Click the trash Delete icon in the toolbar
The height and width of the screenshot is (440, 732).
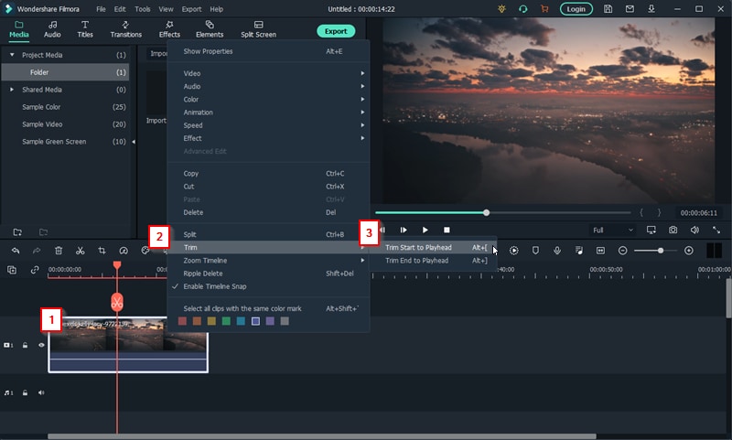[x=59, y=251]
